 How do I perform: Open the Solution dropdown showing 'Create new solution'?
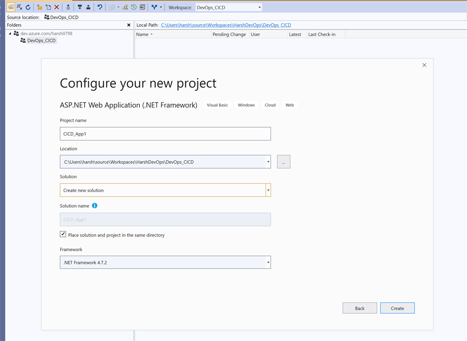(x=268, y=190)
